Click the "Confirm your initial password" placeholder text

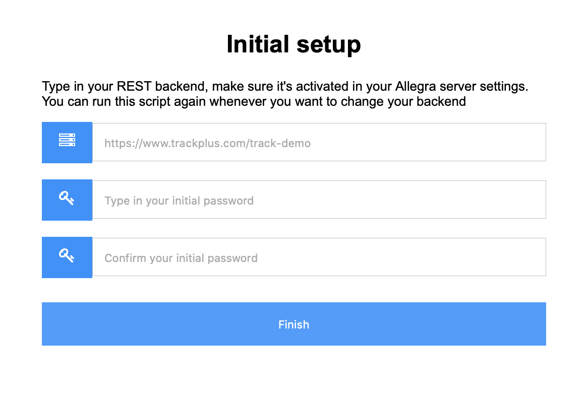(x=181, y=258)
